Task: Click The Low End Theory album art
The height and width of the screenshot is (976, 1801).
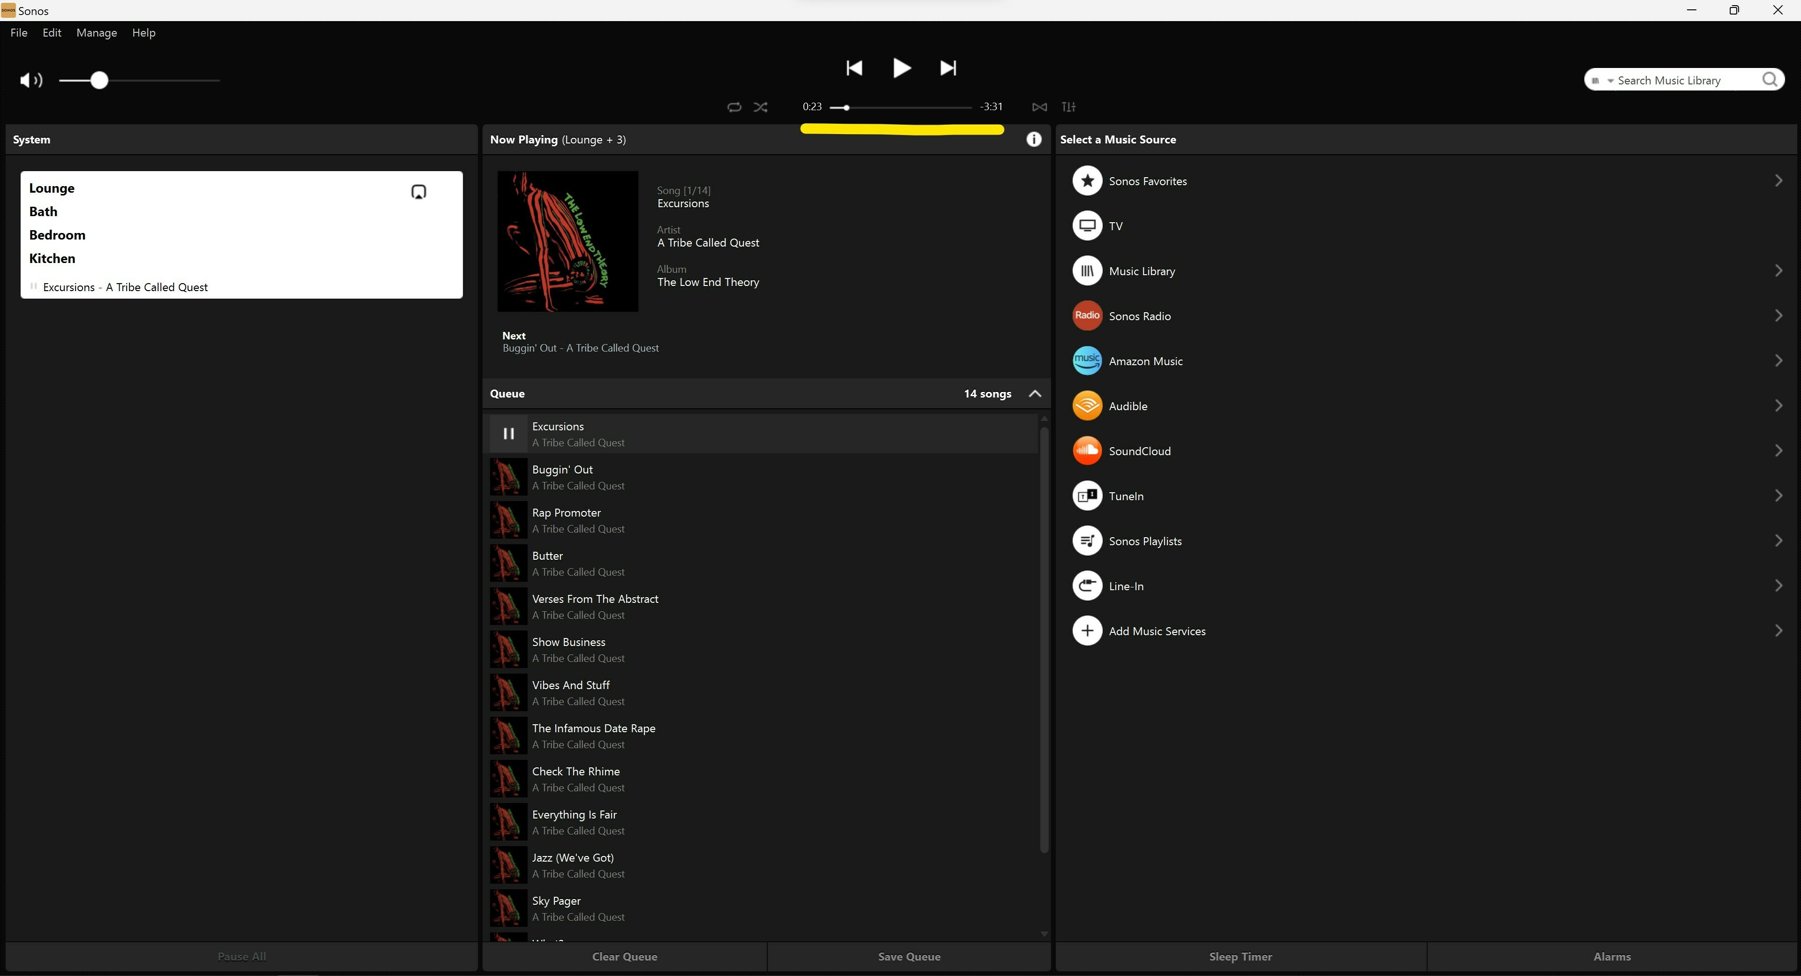Action: [x=568, y=241]
